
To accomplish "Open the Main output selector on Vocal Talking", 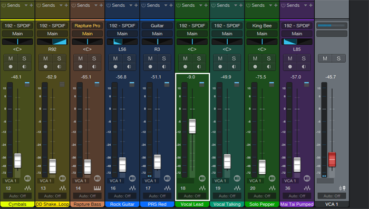I will point(227,34).
